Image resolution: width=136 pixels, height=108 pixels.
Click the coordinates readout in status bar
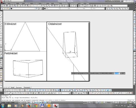click(8, 103)
